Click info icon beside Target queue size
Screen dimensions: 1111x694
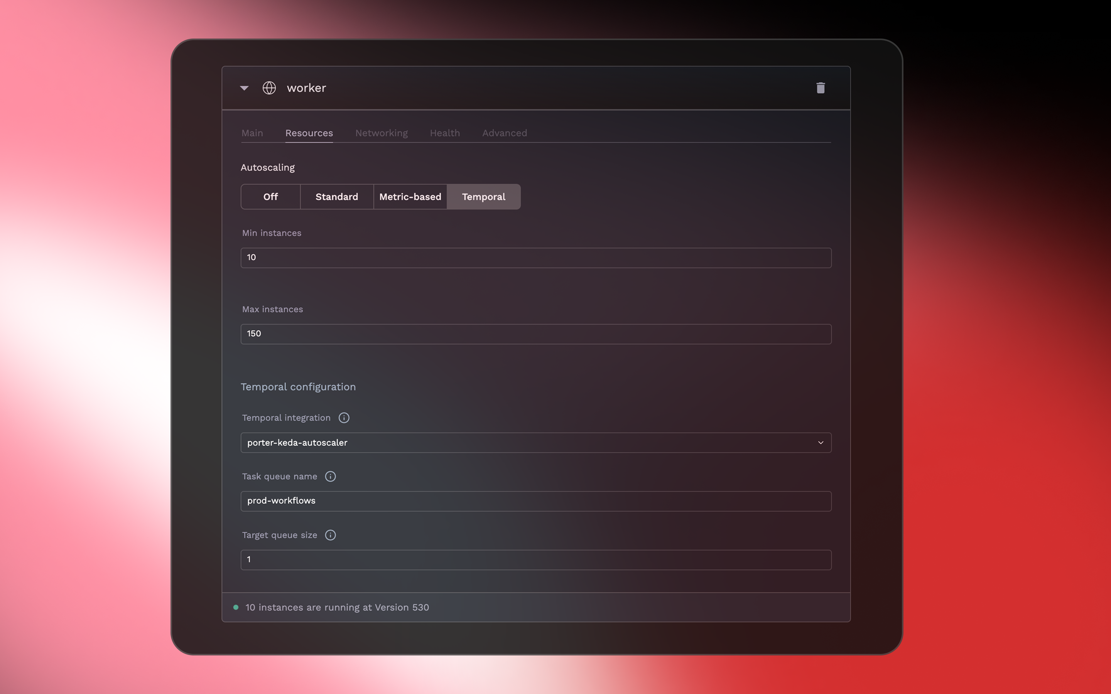(x=330, y=535)
